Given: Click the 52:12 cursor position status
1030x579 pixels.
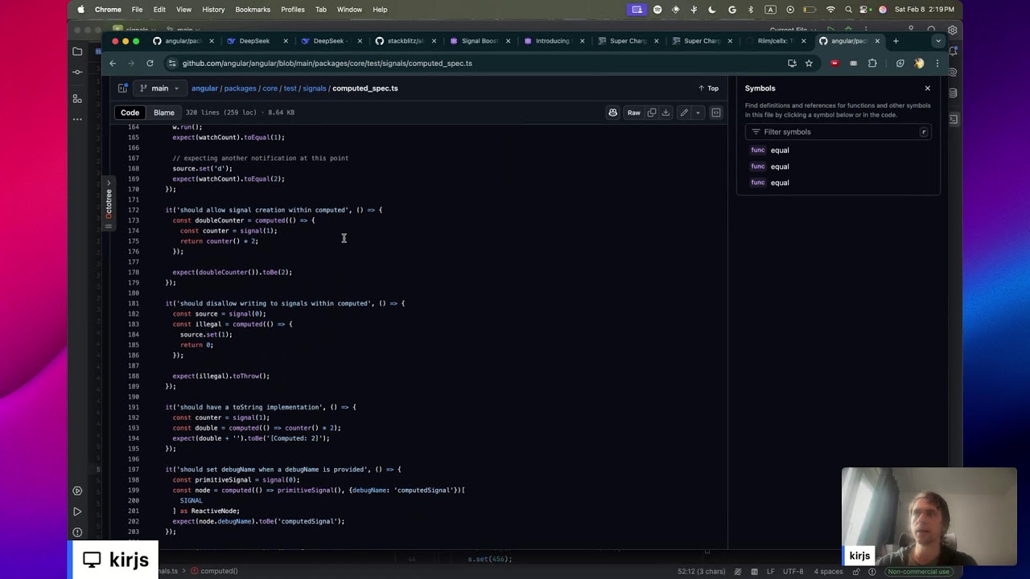Looking at the screenshot, I should tap(701, 572).
